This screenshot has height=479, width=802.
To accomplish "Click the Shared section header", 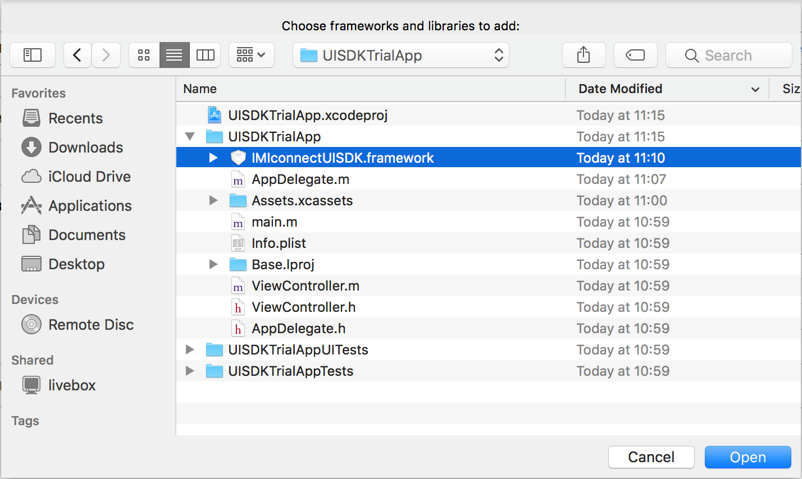I will pos(33,360).
